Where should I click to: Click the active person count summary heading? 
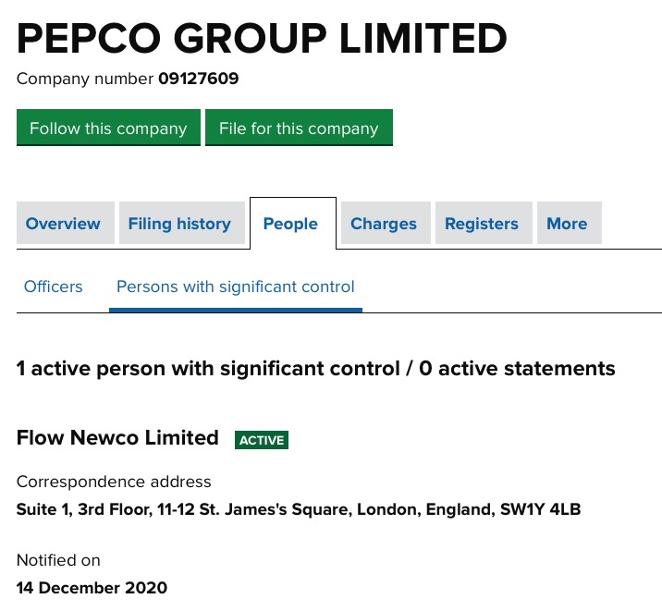[x=315, y=369]
